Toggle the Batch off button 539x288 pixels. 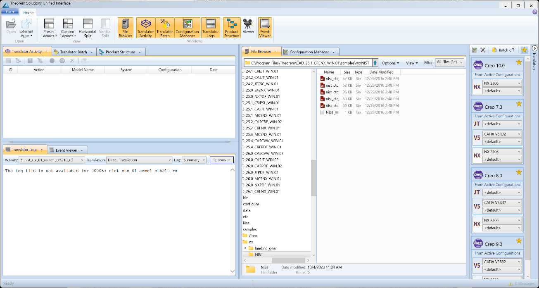click(503, 50)
